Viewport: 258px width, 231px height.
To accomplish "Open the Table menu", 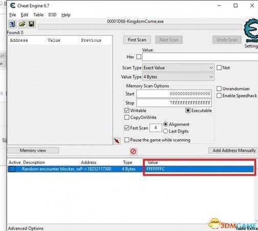I will pyautogui.click(x=38, y=15).
